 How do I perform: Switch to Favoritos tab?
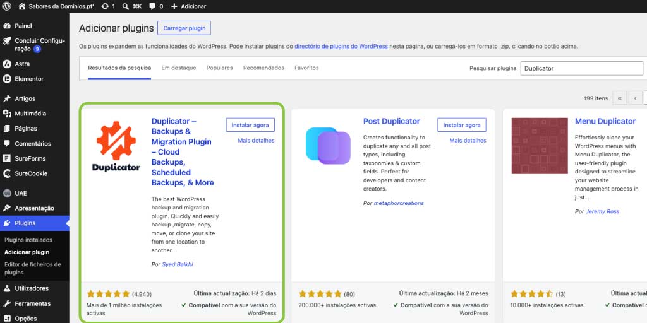(x=306, y=68)
